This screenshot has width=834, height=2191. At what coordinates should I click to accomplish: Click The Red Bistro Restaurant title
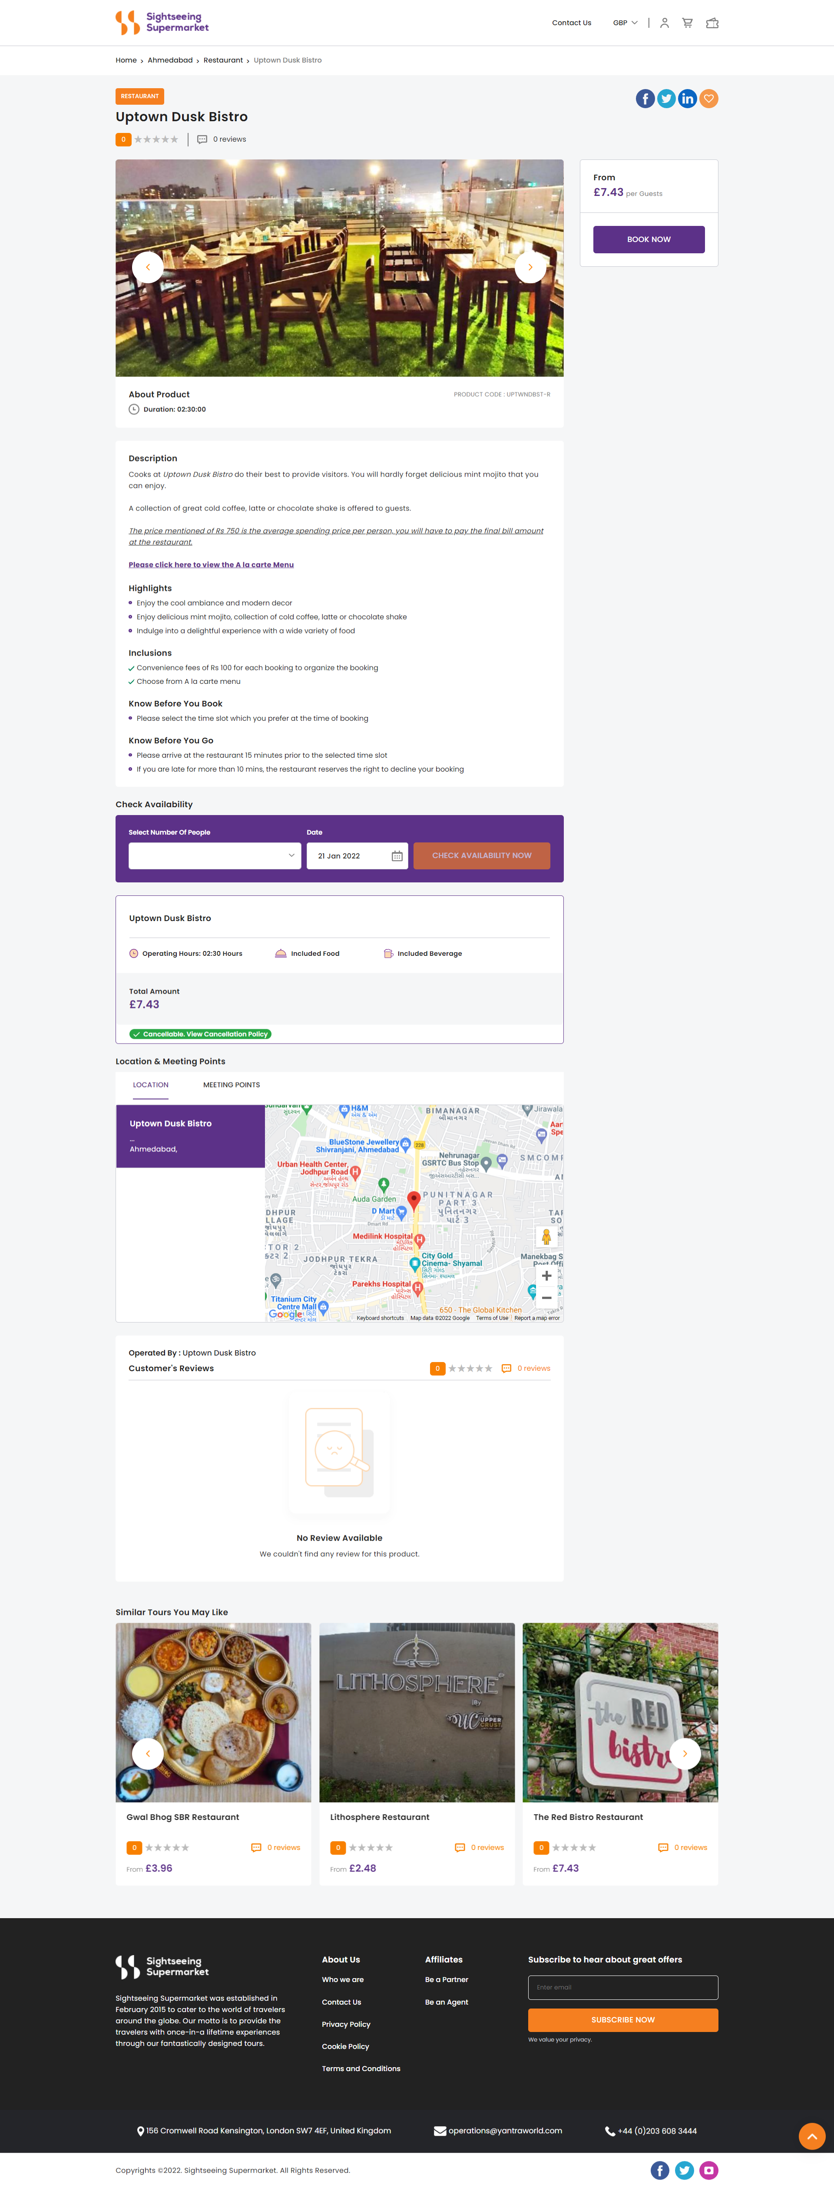click(x=588, y=1817)
